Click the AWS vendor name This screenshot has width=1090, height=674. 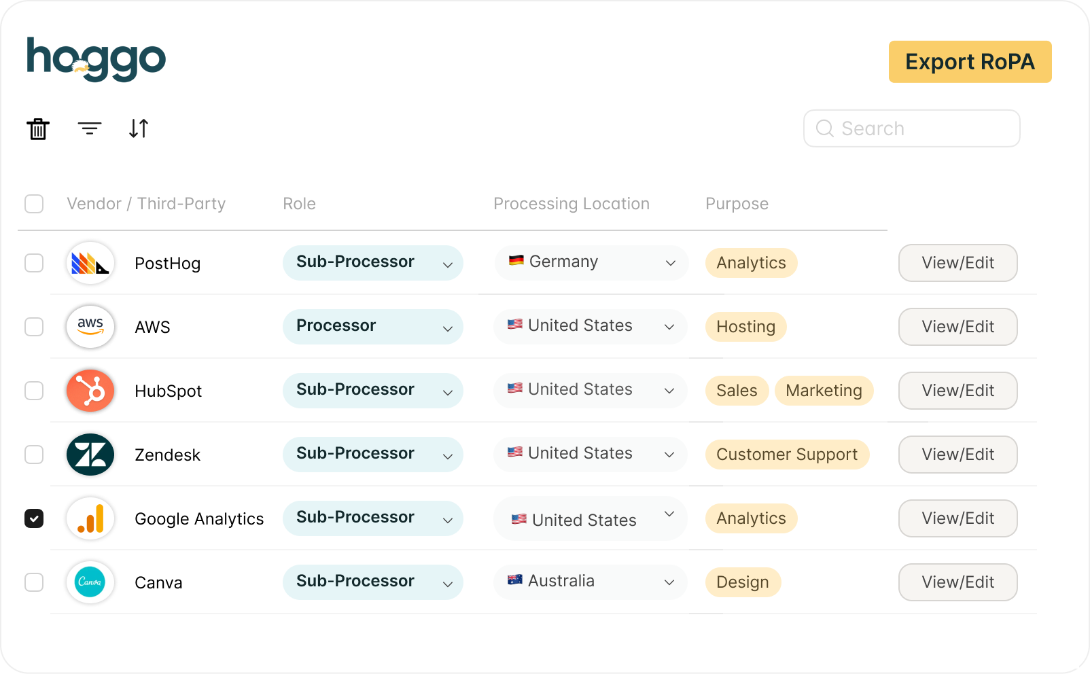pyautogui.click(x=153, y=327)
